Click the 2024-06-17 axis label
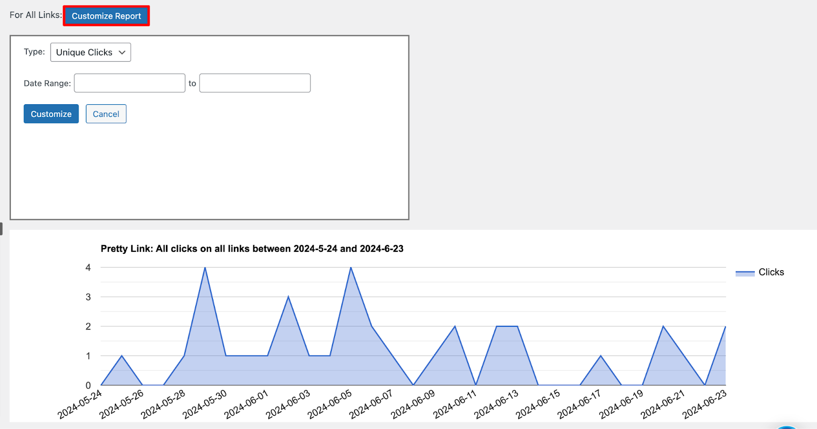This screenshot has height=429, width=817. 580,404
